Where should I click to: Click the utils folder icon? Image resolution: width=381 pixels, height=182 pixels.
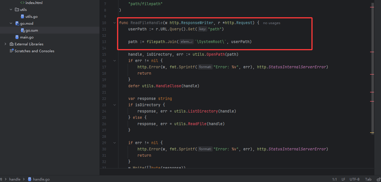(17, 9)
